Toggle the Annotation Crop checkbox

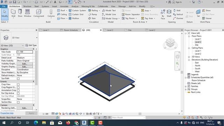point(18,90)
